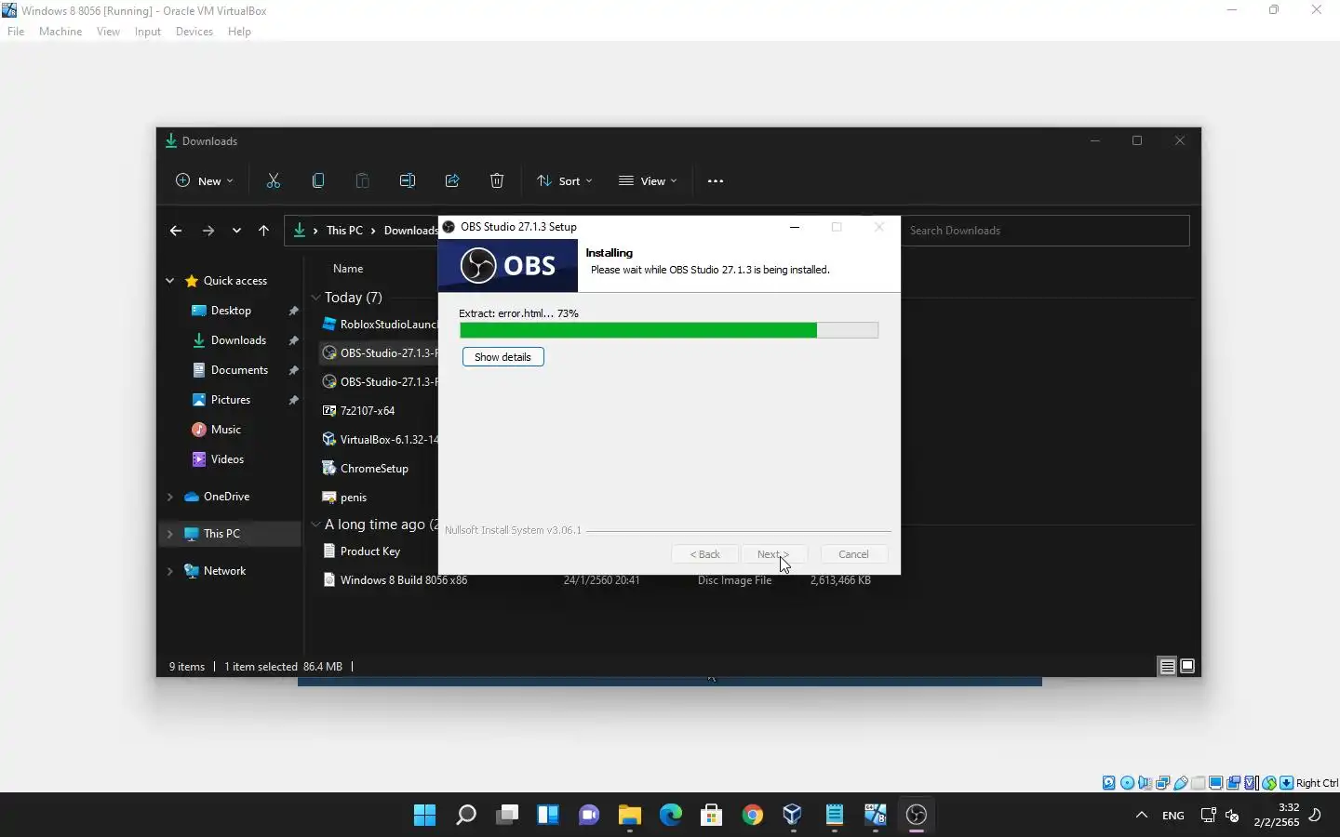Open recent locations dropdown arrow
The height and width of the screenshot is (837, 1340).
tap(236, 231)
